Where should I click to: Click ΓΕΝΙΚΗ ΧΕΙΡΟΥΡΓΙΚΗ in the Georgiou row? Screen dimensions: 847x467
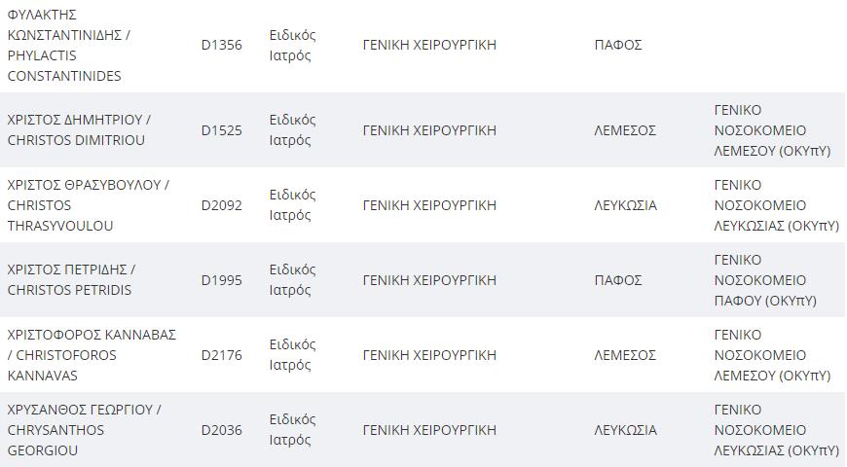click(429, 430)
